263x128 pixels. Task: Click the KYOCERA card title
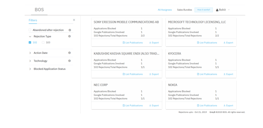coord(174,54)
